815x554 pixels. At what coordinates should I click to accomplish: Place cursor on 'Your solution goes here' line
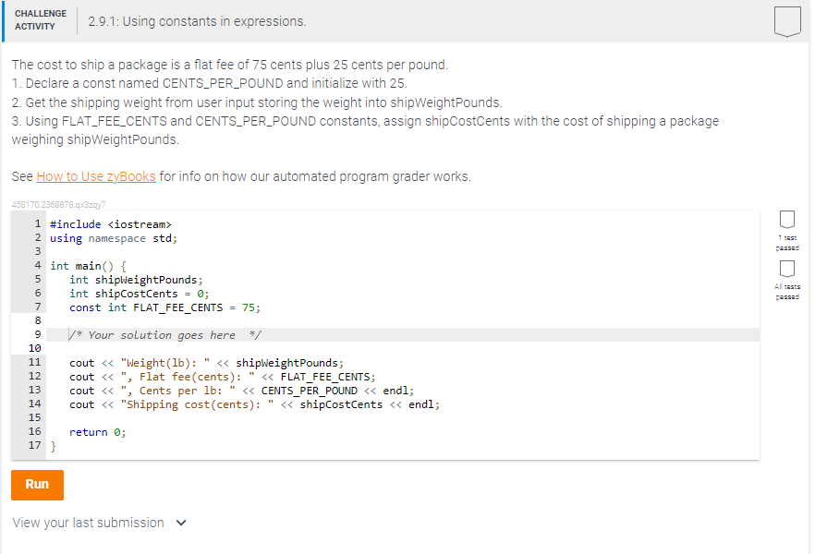point(403,335)
